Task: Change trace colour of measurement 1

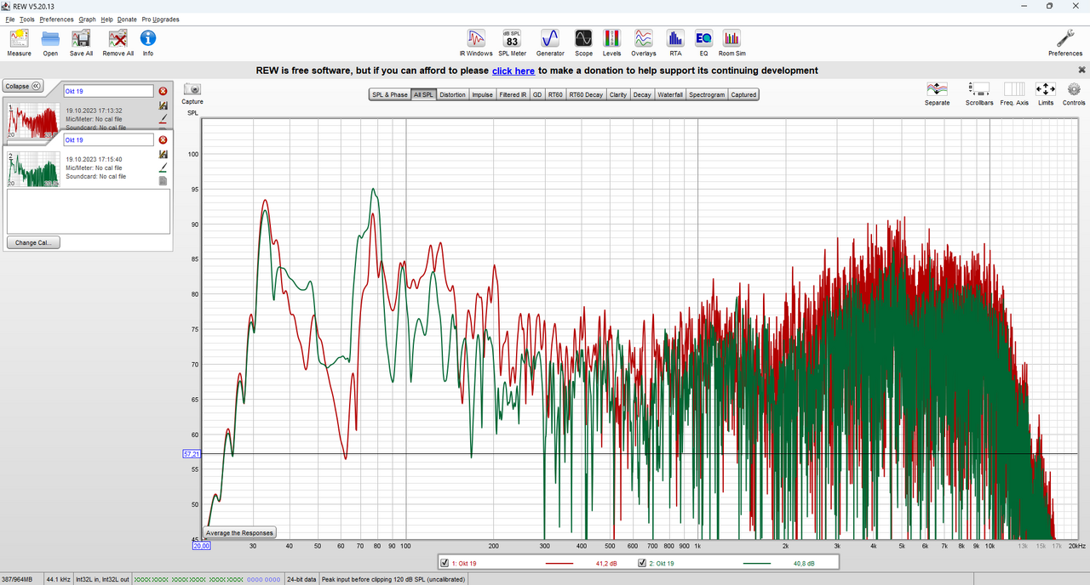Action: click(163, 119)
